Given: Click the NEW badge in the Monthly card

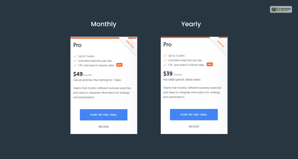Looking at the screenshot, I should click(x=119, y=65).
